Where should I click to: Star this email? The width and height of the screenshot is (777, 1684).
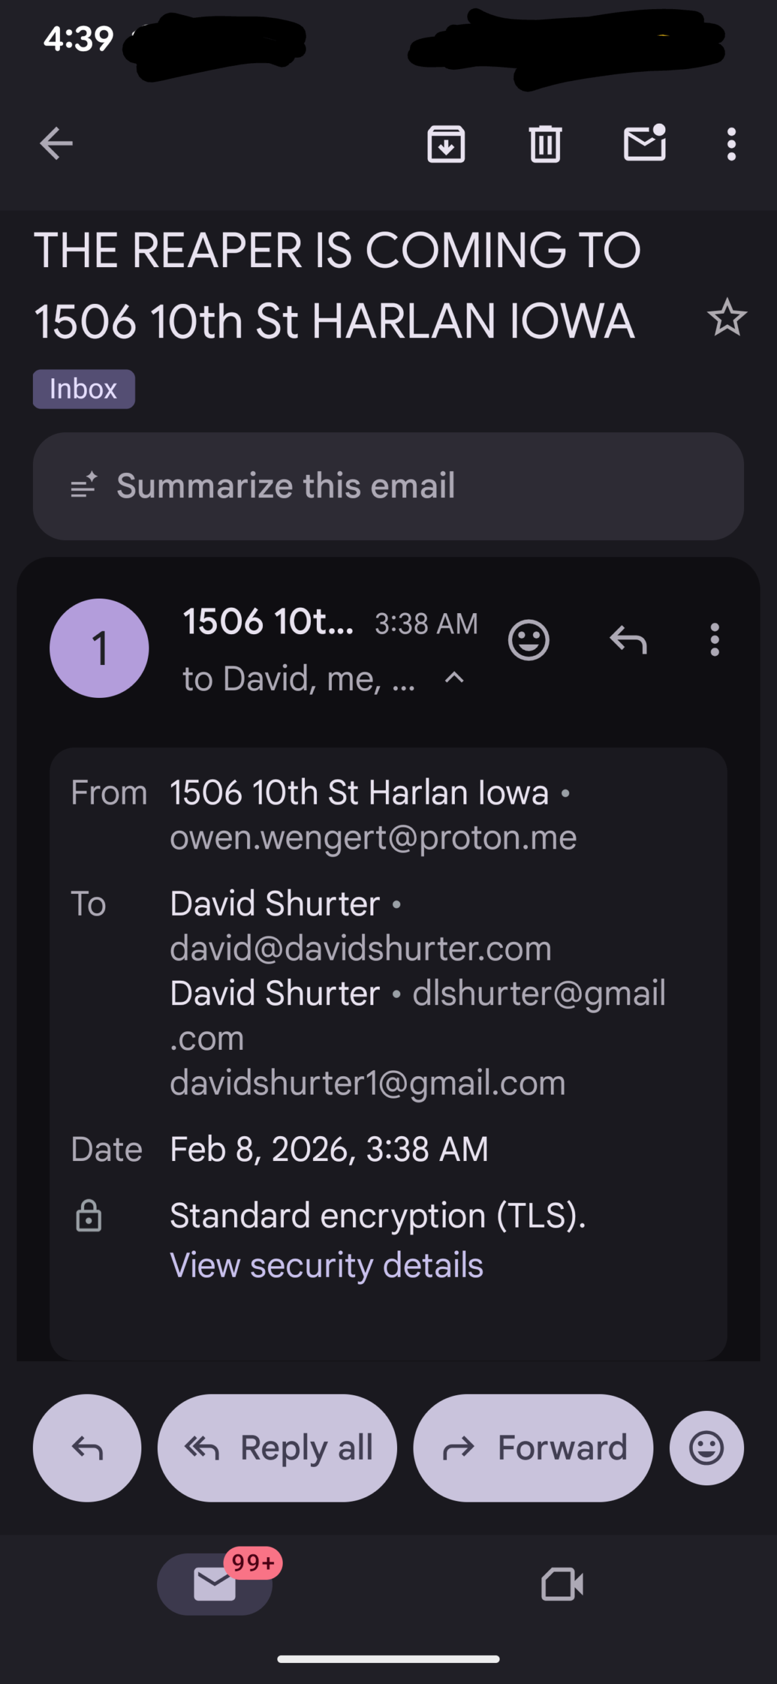[726, 318]
